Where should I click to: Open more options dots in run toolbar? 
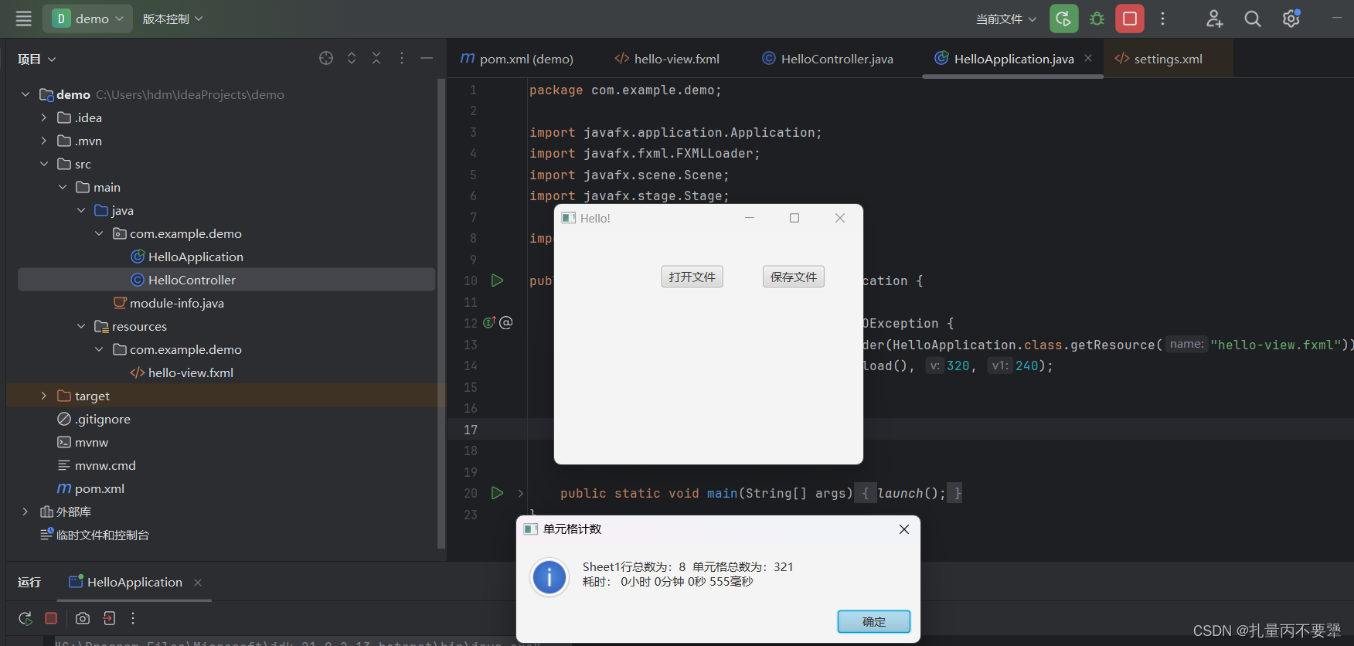click(x=133, y=618)
